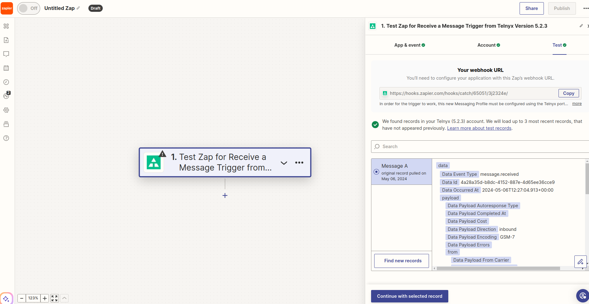Collapse the zoom controls chevron

coord(64,298)
